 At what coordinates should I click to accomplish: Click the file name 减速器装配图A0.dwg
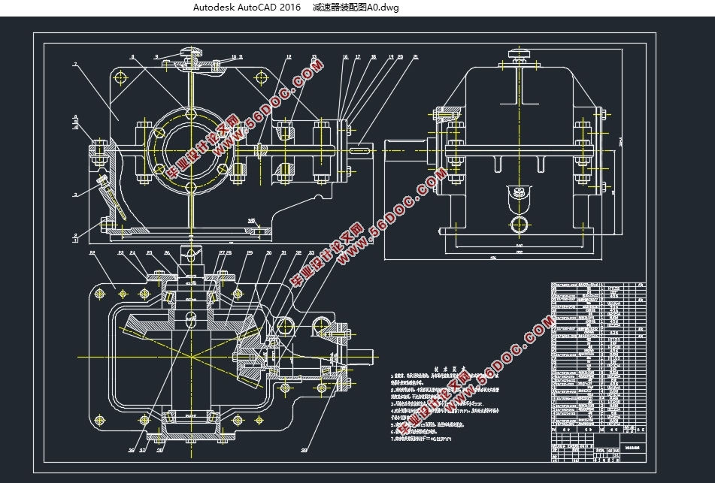pyautogui.click(x=356, y=8)
